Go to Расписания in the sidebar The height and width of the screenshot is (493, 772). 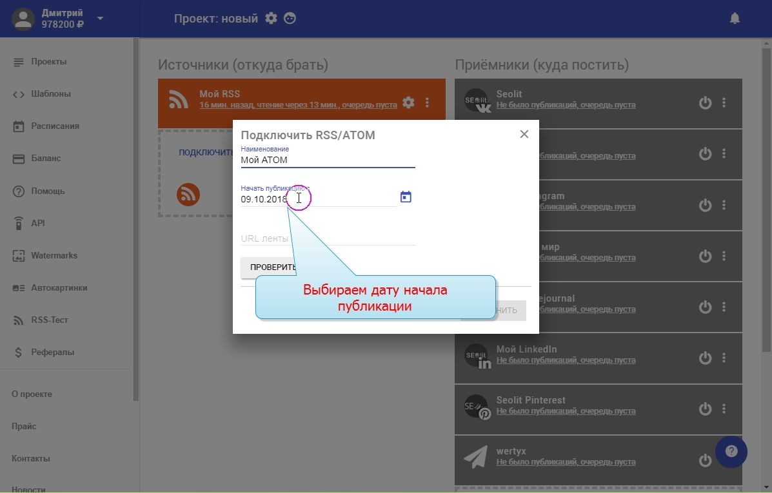55,126
